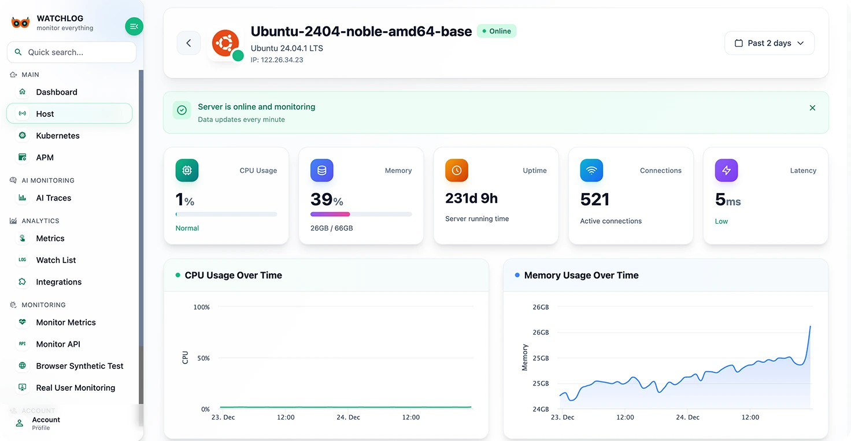Click the Uptime clock icon
The image size is (851, 441).
point(457,171)
